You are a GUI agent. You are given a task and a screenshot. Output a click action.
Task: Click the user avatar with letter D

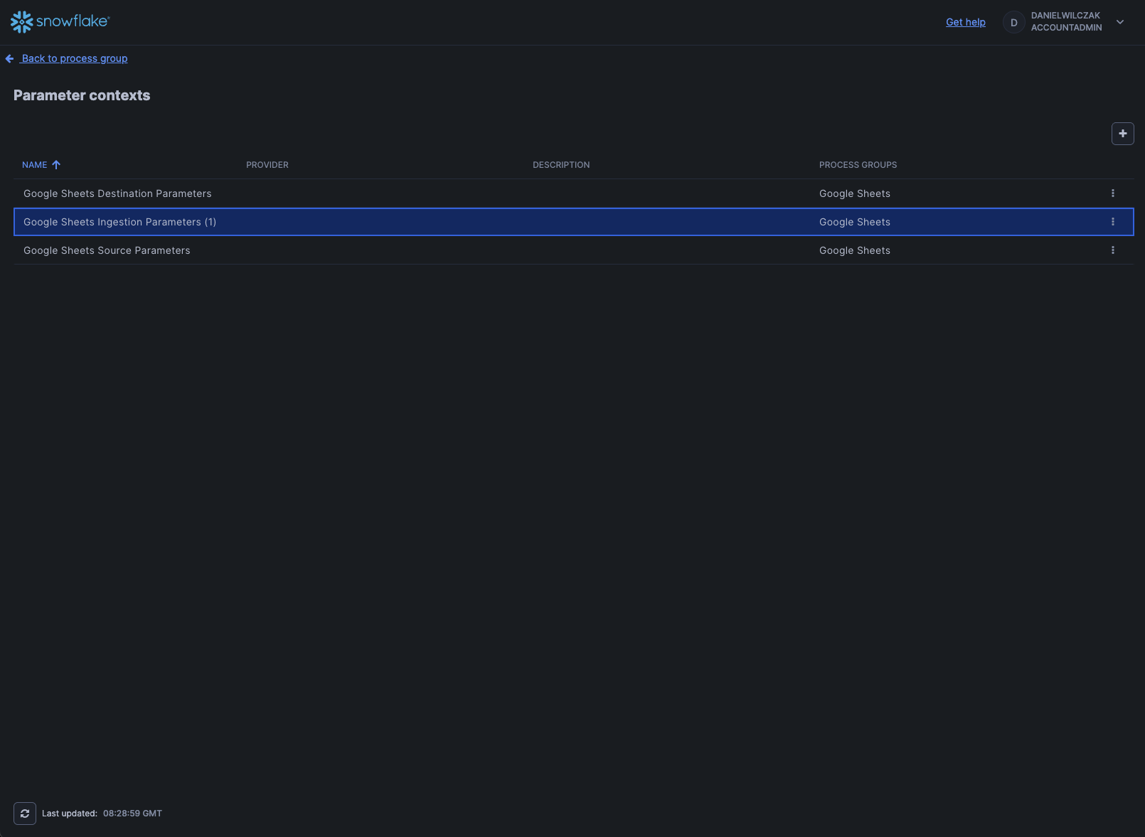click(x=1013, y=23)
